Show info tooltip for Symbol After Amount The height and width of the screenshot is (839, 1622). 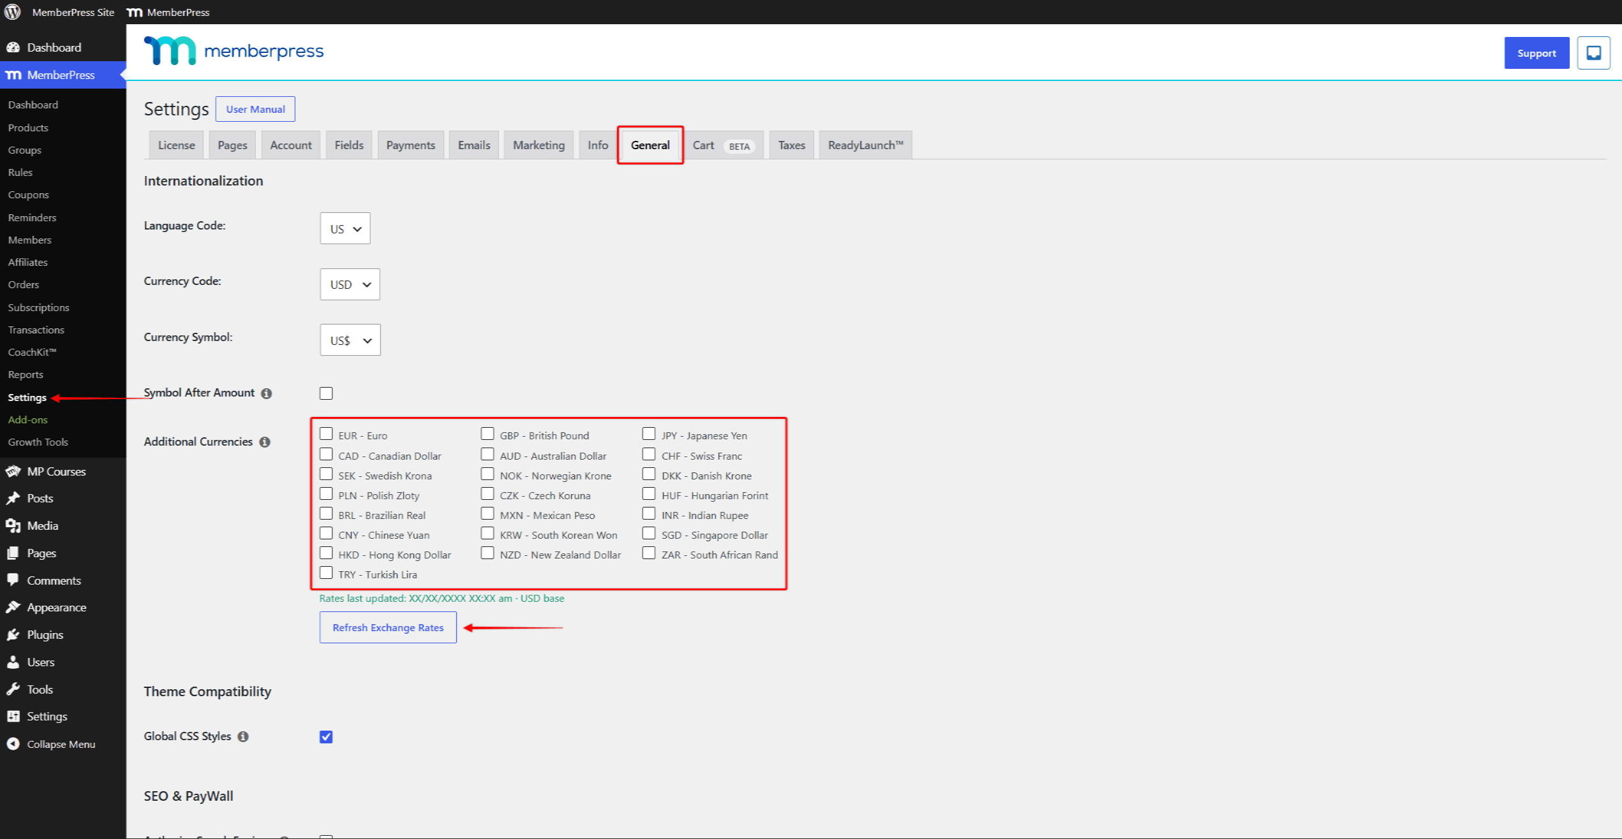267,393
